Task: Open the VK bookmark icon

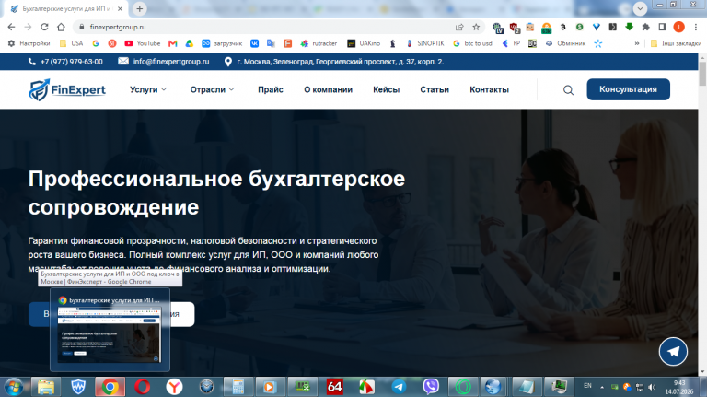Action: point(255,43)
